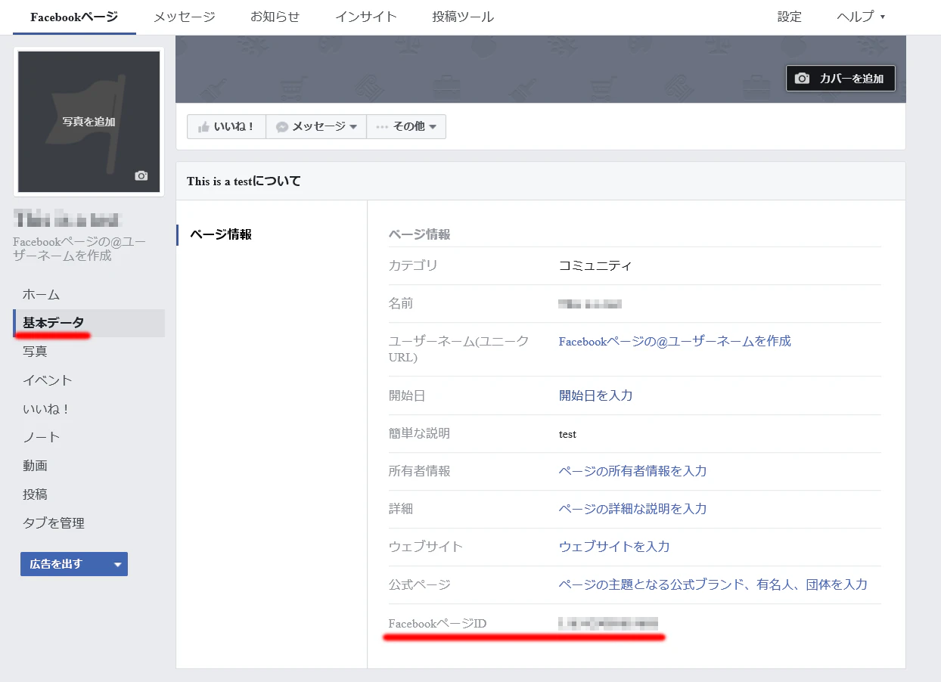
Task: Click the test description value
Action: [x=567, y=434]
